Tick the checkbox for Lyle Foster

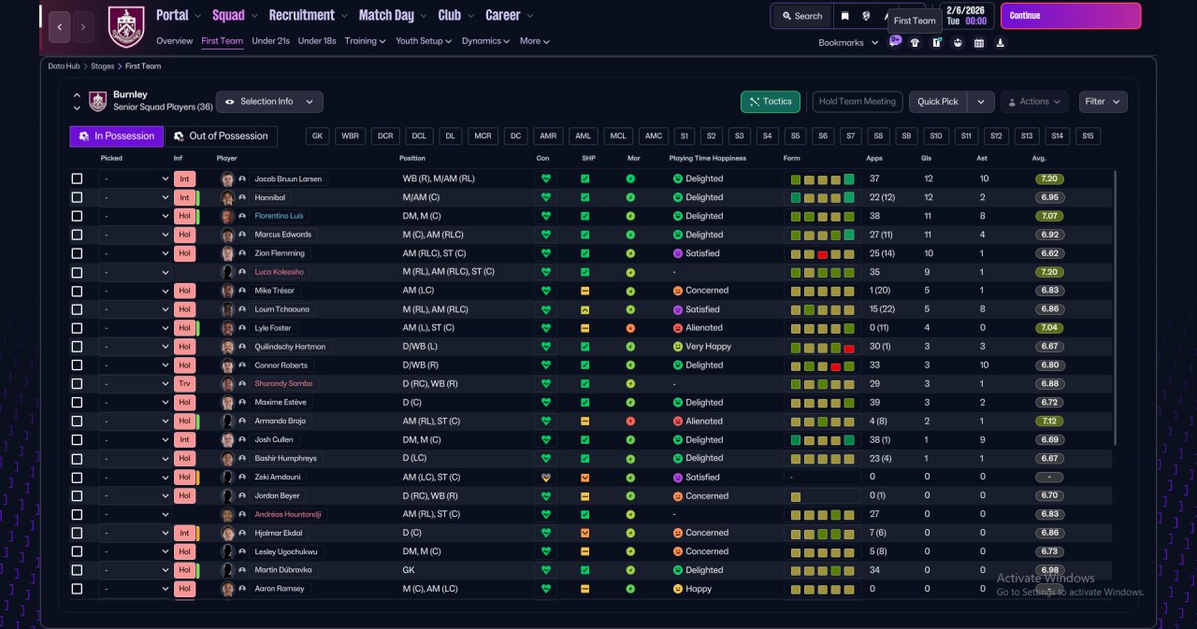click(77, 328)
